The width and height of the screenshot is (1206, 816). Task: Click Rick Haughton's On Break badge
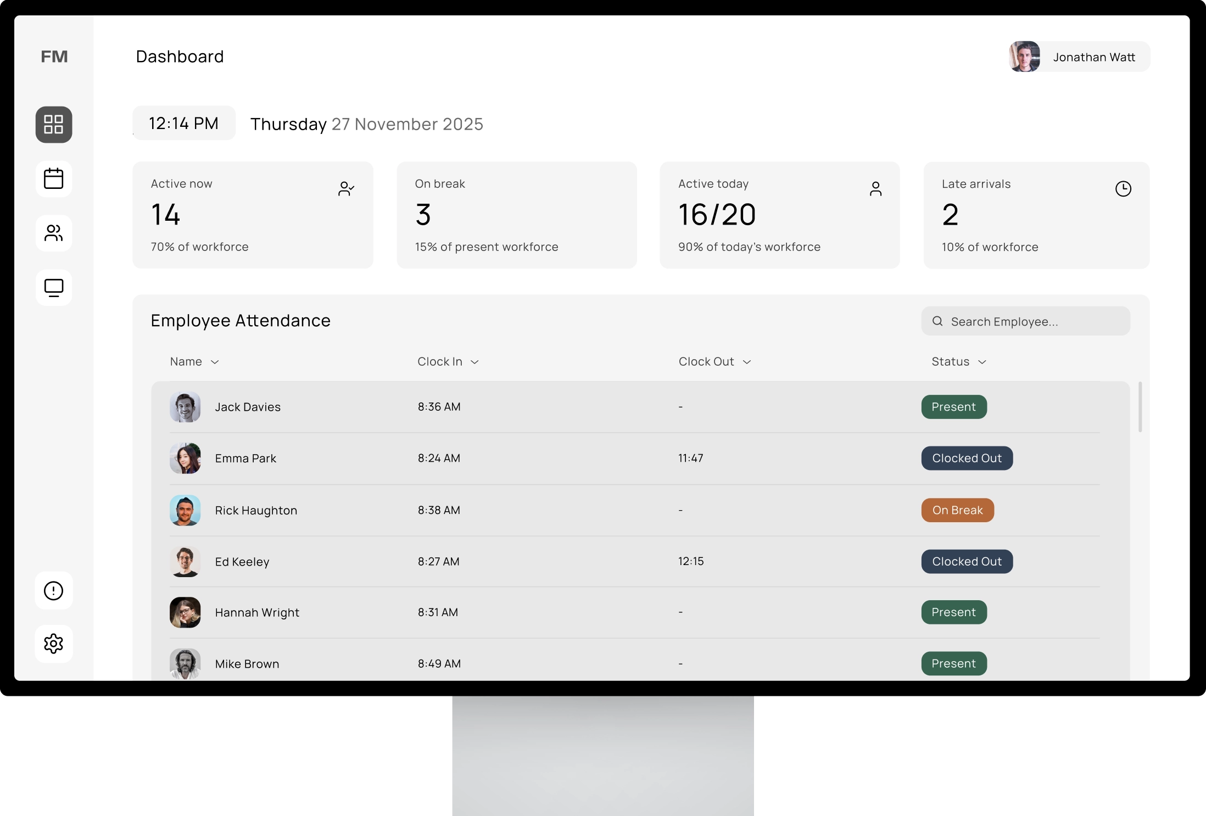point(957,510)
